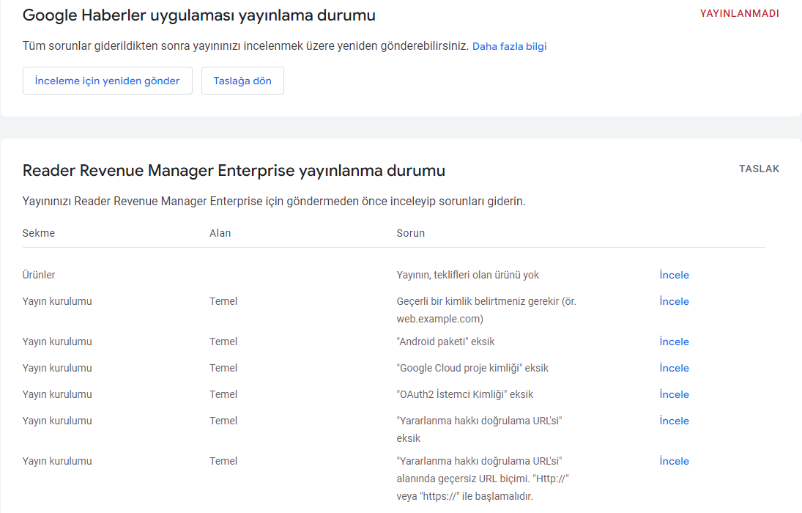Viewport: 802px width, 513px height.
Task: Click İncele for 'OAuth2 İstemci Kimliği eksik'
Action: 674,394
